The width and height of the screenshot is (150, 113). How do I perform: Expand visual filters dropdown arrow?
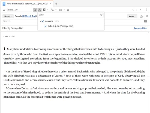(48, 10)
